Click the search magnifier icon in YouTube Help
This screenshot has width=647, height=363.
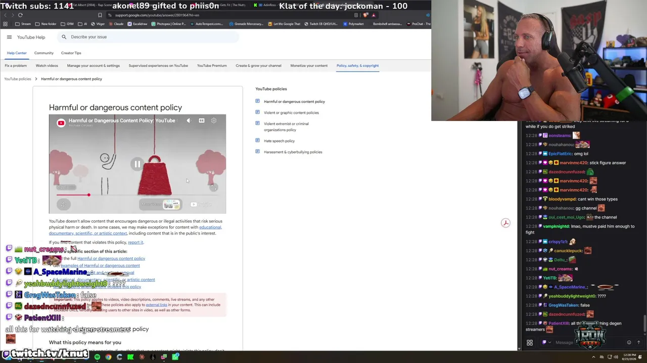64,37
